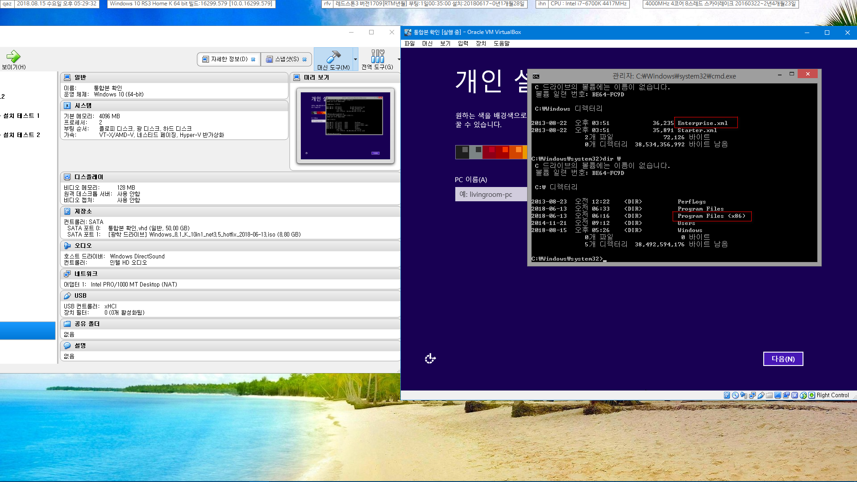Image resolution: width=857 pixels, height=482 pixels.
Task: Pick the dark gray color swatch
Action: (x=462, y=152)
